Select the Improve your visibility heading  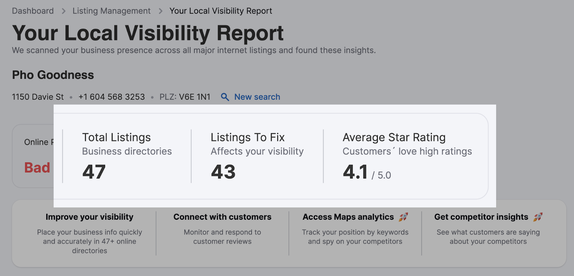(89, 217)
